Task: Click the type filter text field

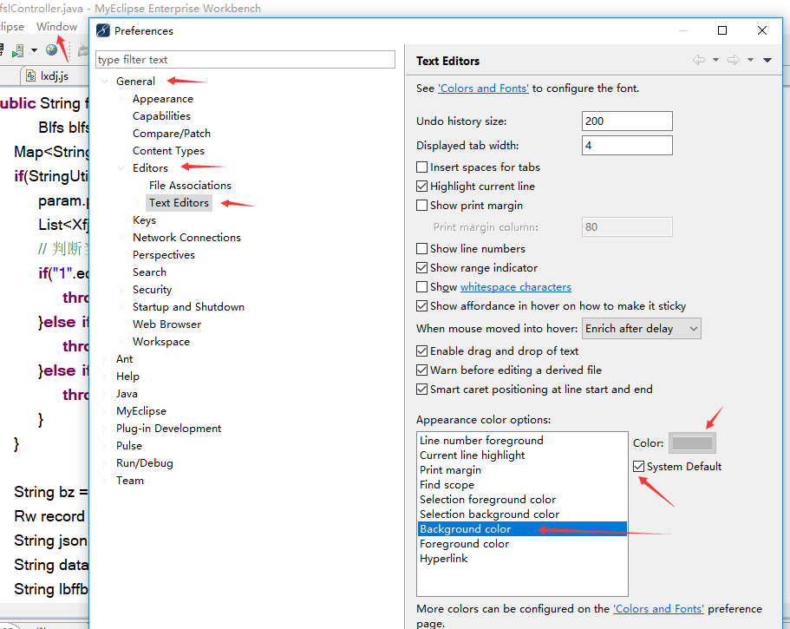Action: tap(245, 60)
